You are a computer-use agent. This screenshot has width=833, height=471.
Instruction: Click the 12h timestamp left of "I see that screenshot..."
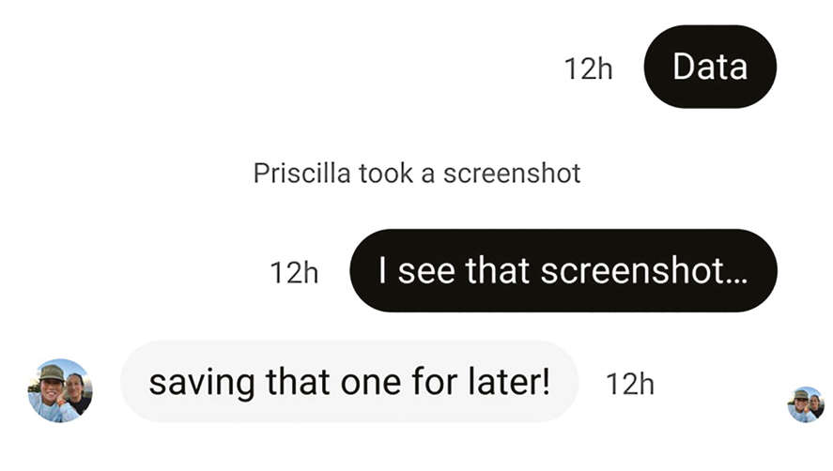pyautogui.click(x=294, y=272)
